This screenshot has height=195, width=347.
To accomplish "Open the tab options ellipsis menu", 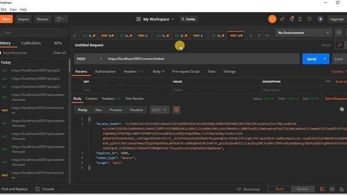I will (267, 35).
